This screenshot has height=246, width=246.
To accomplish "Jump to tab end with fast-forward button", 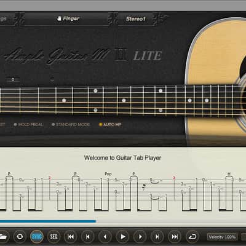I will click(175, 237).
